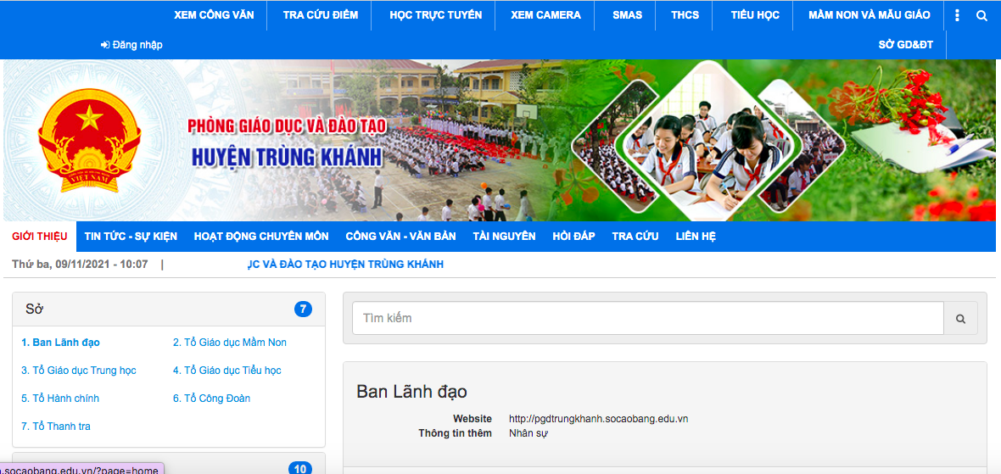
Task: Open TIN TỨC - SỰ KIỆN menu
Action: click(131, 237)
